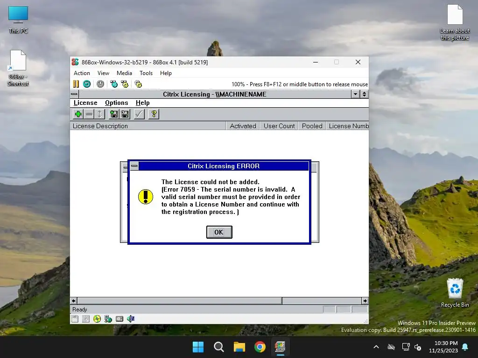Click the sound speaker status icon

[x=131, y=319]
